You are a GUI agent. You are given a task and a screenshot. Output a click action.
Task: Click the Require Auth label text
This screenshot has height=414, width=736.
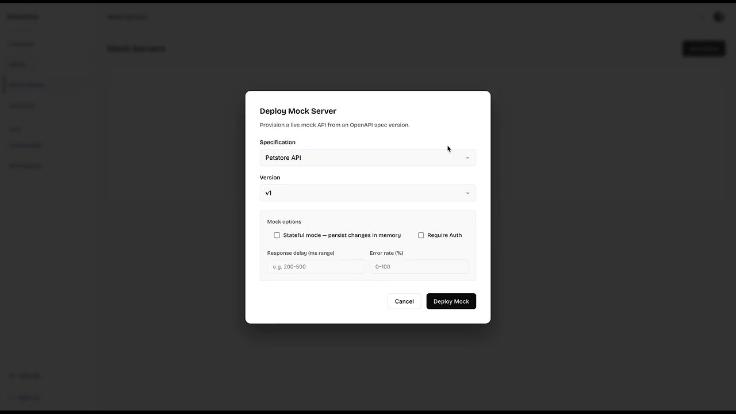click(x=444, y=235)
